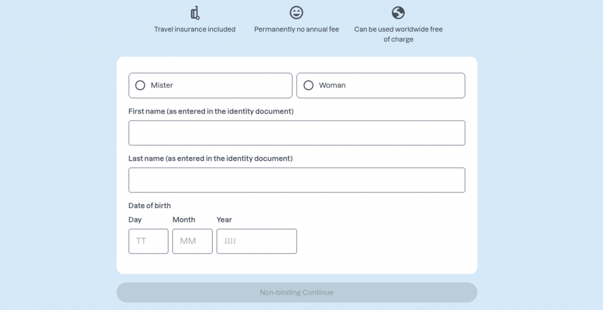603x310 pixels.
Task: Focus the Day (TT) birth date field
Action: [148, 241]
